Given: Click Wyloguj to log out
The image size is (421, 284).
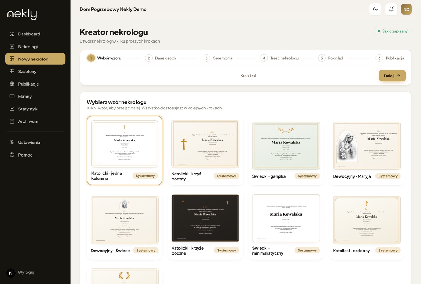Looking at the screenshot, I should point(26,272).
